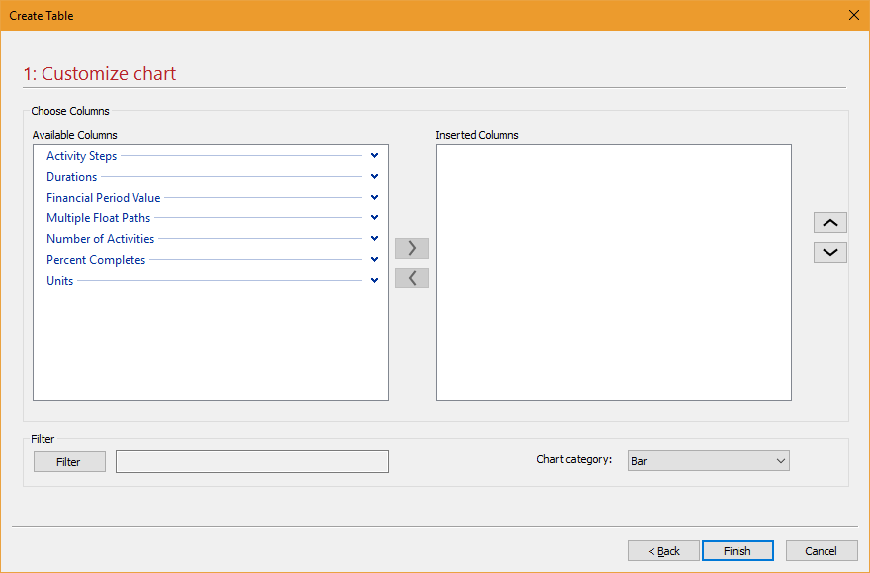The width and height of the screenshot is (870, 573).
Task: Expand the Percent Completes group
Action: (x=374, y=259)
